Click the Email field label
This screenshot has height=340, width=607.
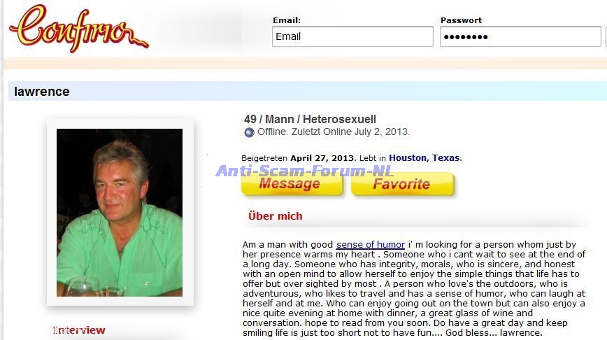pos(287,20)
